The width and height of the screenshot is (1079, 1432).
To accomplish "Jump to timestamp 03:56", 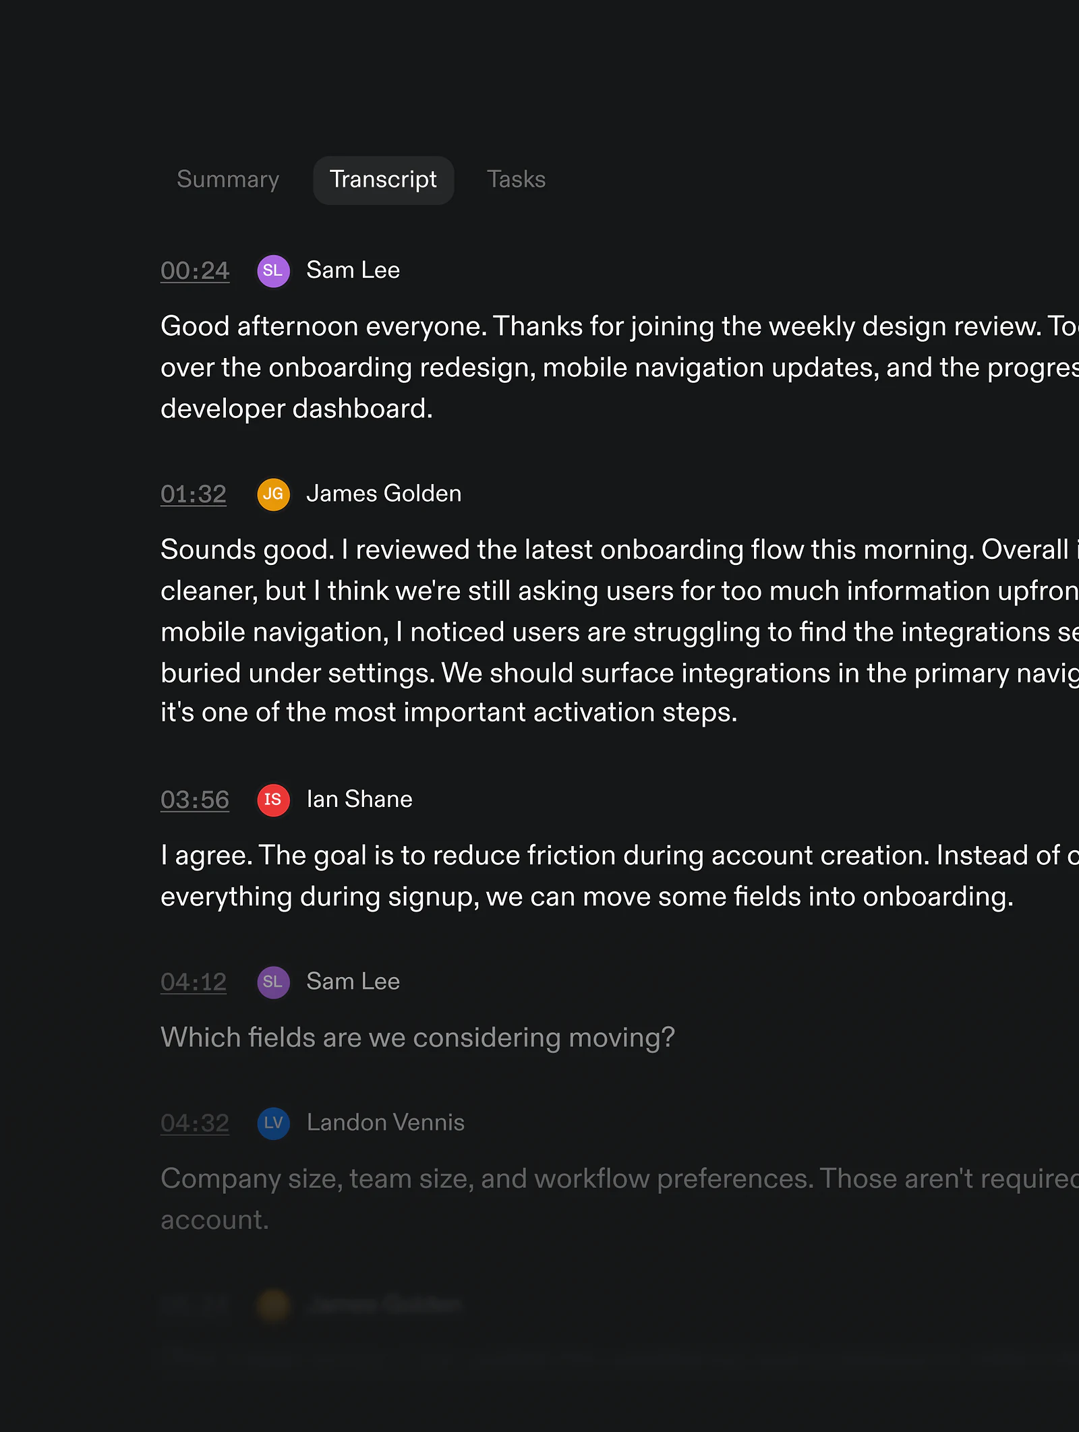I will (195, 800).
